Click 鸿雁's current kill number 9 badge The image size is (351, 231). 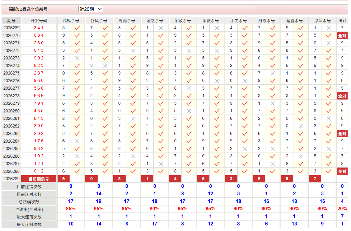point(63,179)
